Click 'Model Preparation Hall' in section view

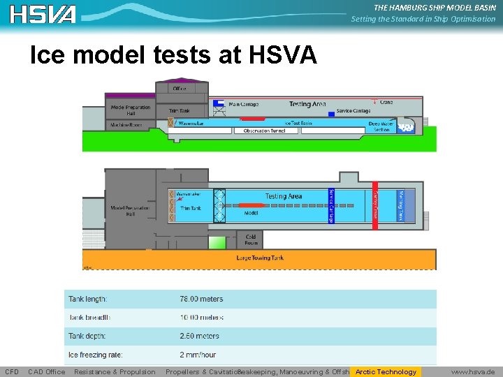pos(130,110)
